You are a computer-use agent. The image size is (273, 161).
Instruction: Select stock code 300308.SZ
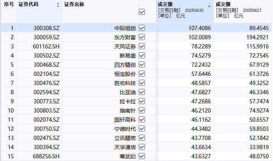tap(47, 28)
